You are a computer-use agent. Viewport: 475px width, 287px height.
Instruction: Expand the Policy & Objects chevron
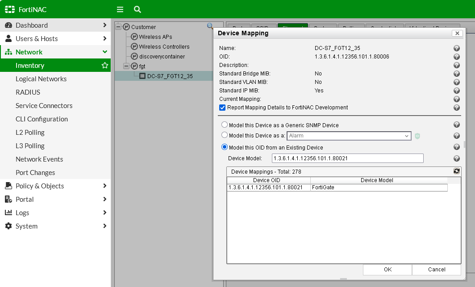(x=105, y=186)
